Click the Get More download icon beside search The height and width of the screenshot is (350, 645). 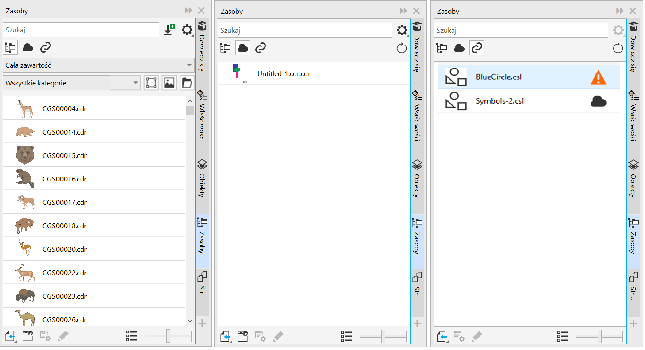pyautogui.click(x=169, y=30)
